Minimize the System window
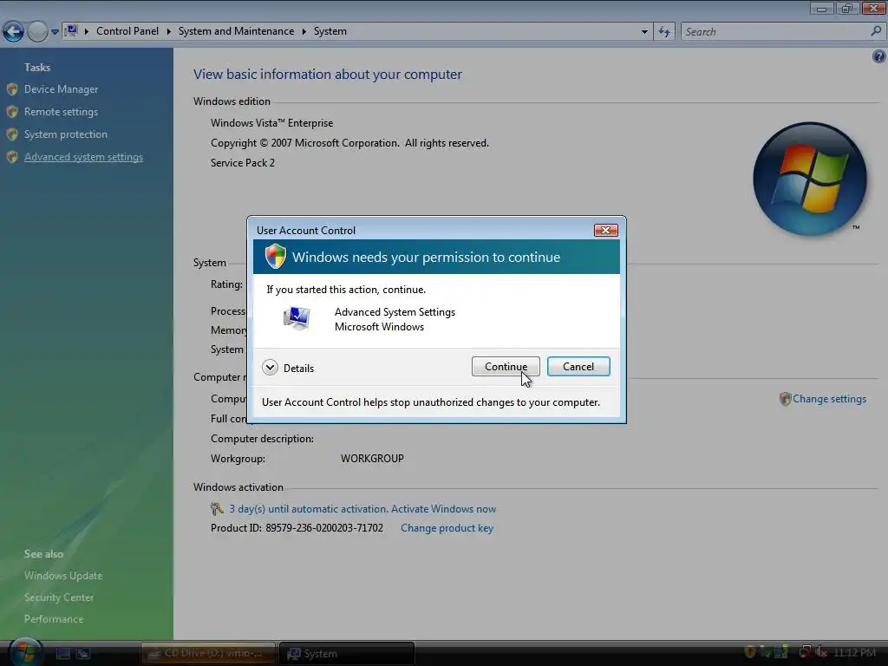The width and height of the screenshot is (888, 666). click(x=821, y=8)
